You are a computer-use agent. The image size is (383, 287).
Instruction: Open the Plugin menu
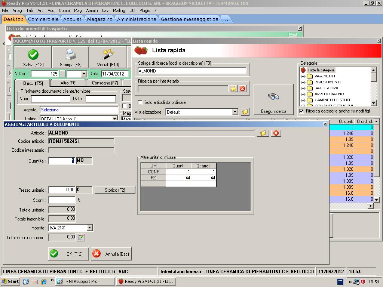point(145,10)
